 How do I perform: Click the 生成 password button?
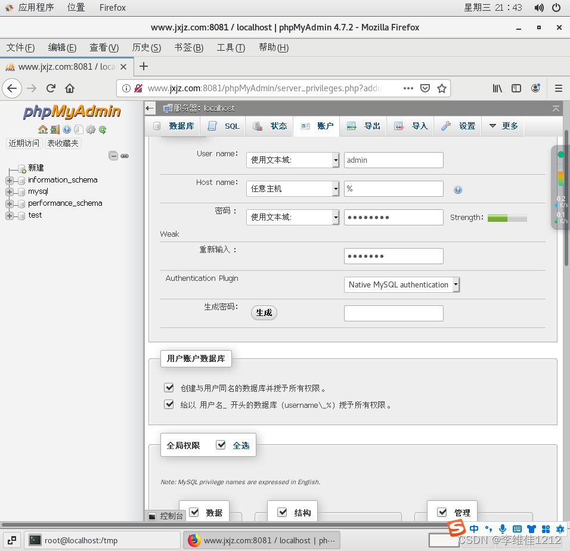(x=264, y=312)
